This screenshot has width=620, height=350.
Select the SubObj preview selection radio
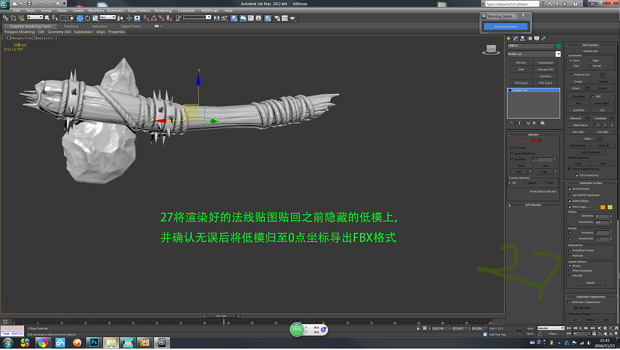tap(525, 183)
